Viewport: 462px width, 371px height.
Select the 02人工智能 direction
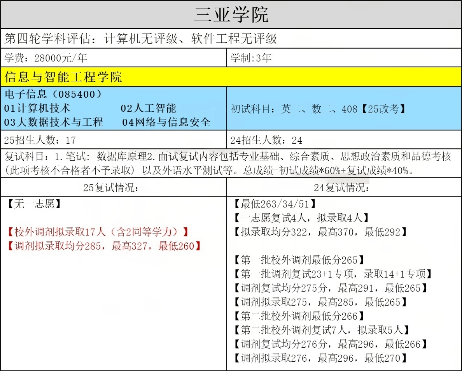tap(148, 108)
